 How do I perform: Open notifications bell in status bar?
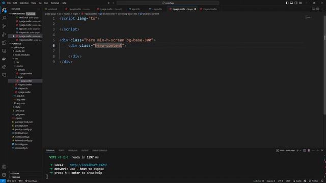coord(322,181)
